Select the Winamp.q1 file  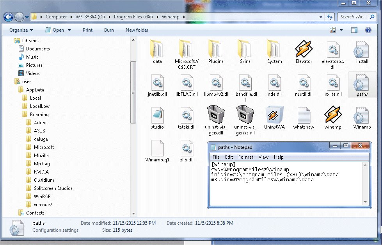tap(157, 151)
